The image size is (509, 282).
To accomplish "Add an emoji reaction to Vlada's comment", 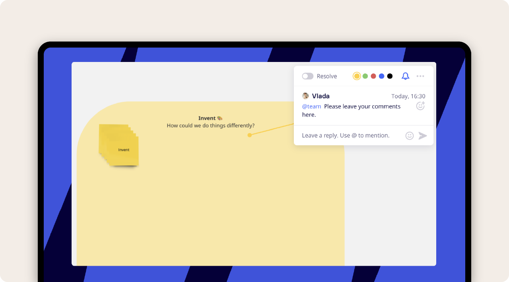I will [420, 106].
